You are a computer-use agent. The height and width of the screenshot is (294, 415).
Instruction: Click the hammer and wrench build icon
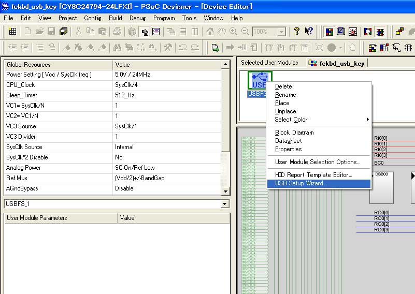[x=168, y=48]
